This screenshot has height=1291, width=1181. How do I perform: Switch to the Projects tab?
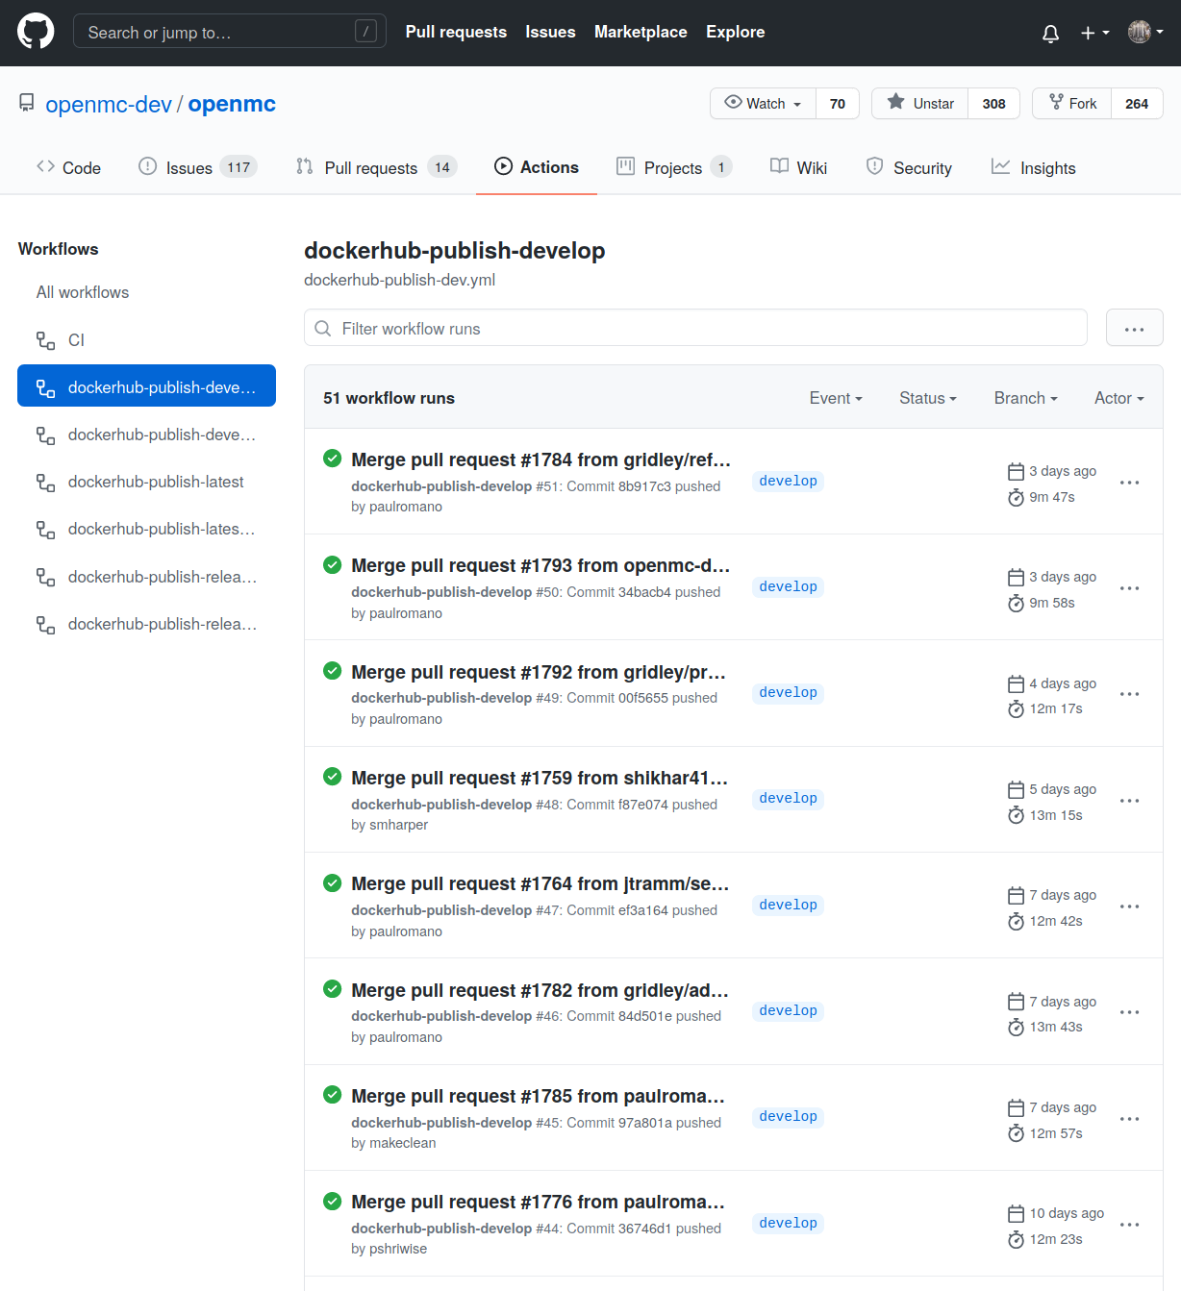coord(674,167)
